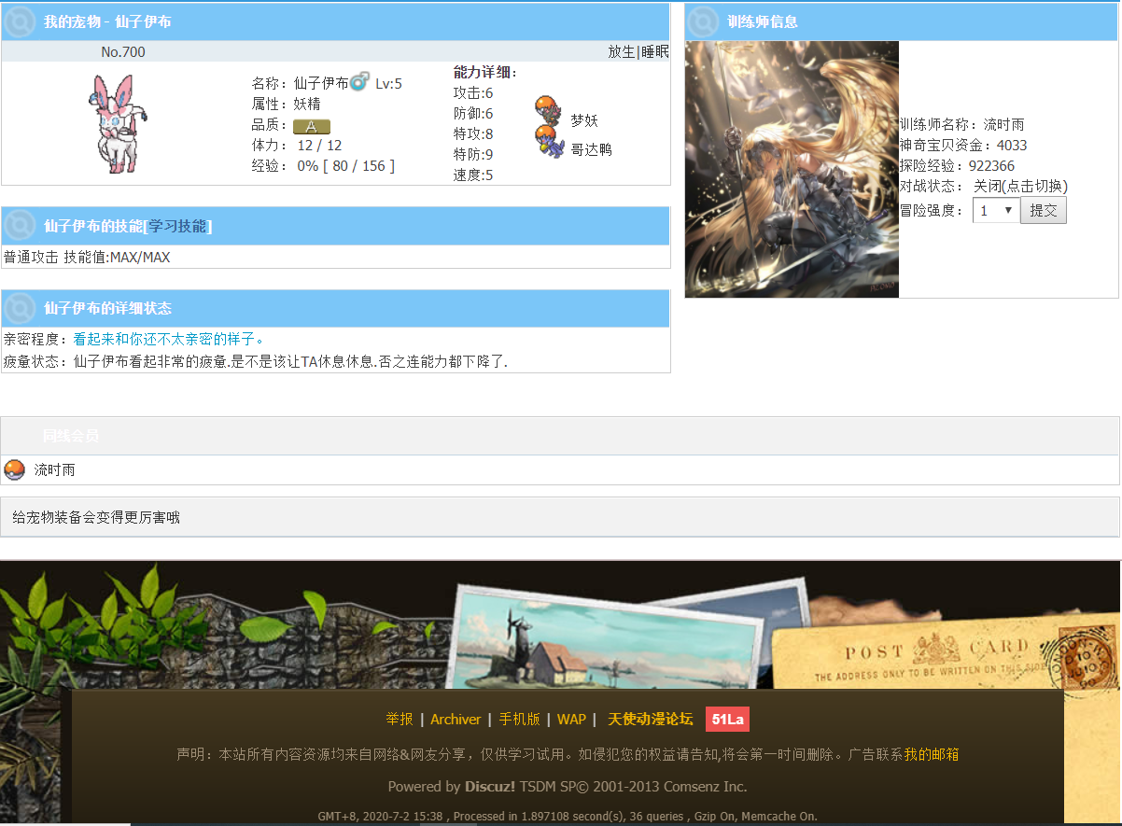
Task: Click the trainer avatar artwork
Action: click(792, 169)
